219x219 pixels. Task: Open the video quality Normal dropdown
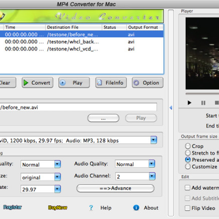(x=58, y=164)
